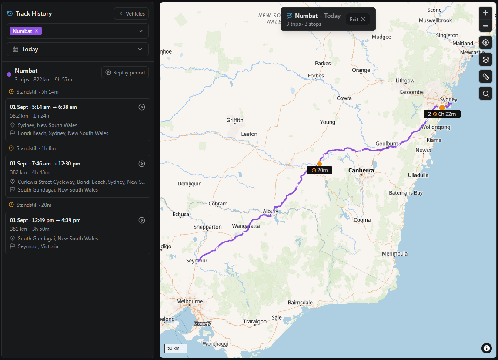The height and width of the screenshot is (360, 498).
Task: Click the Numbat vehicle summary name
Action: click(x=26, y=71)
